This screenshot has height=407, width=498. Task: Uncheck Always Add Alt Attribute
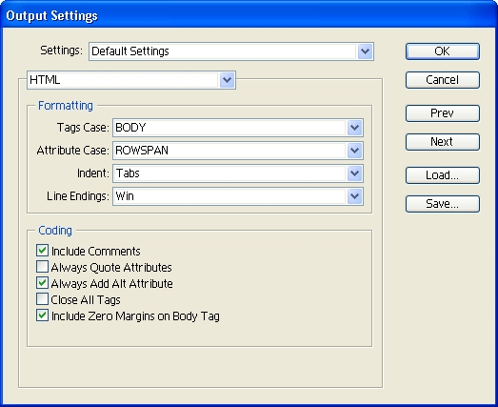coord(42,283)
